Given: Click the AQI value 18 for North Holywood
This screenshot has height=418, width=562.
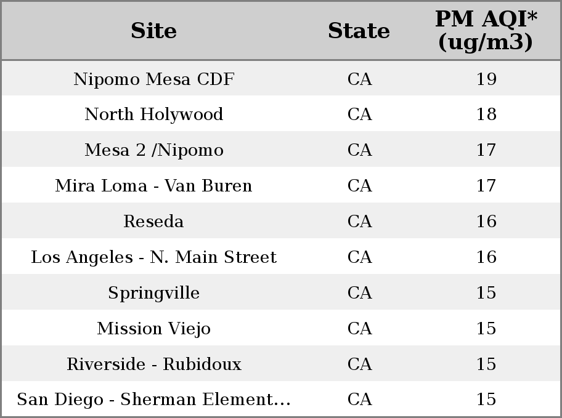Looking at the screenshot, I should [486, 115].
